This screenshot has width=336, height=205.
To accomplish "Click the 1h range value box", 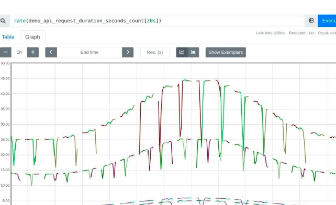I will tap(19, 52).
